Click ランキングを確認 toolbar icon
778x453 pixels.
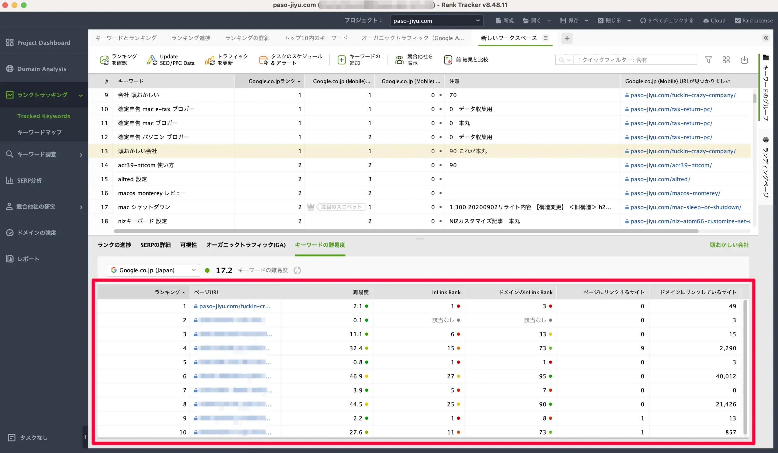104,60
